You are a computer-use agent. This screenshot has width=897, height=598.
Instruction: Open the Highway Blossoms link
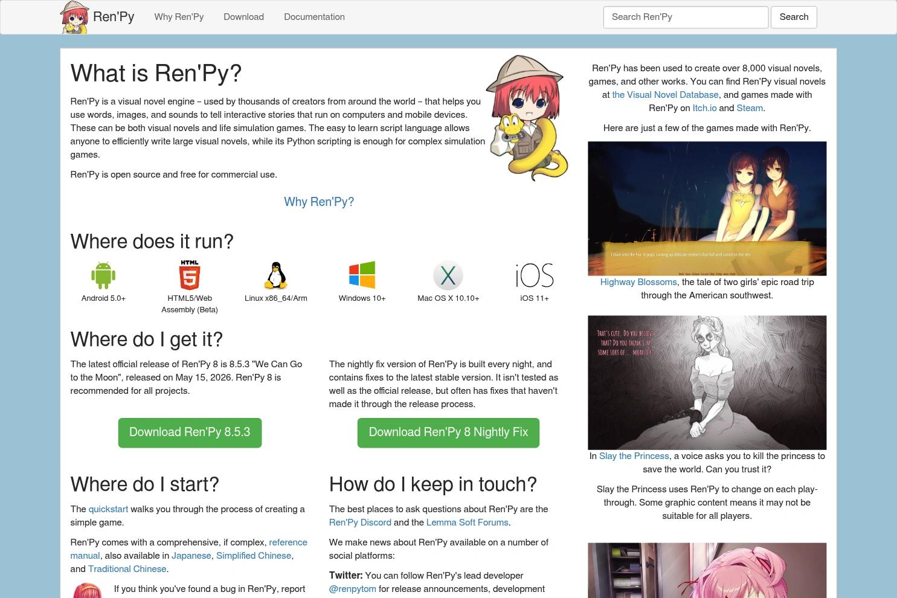(638, 282)
